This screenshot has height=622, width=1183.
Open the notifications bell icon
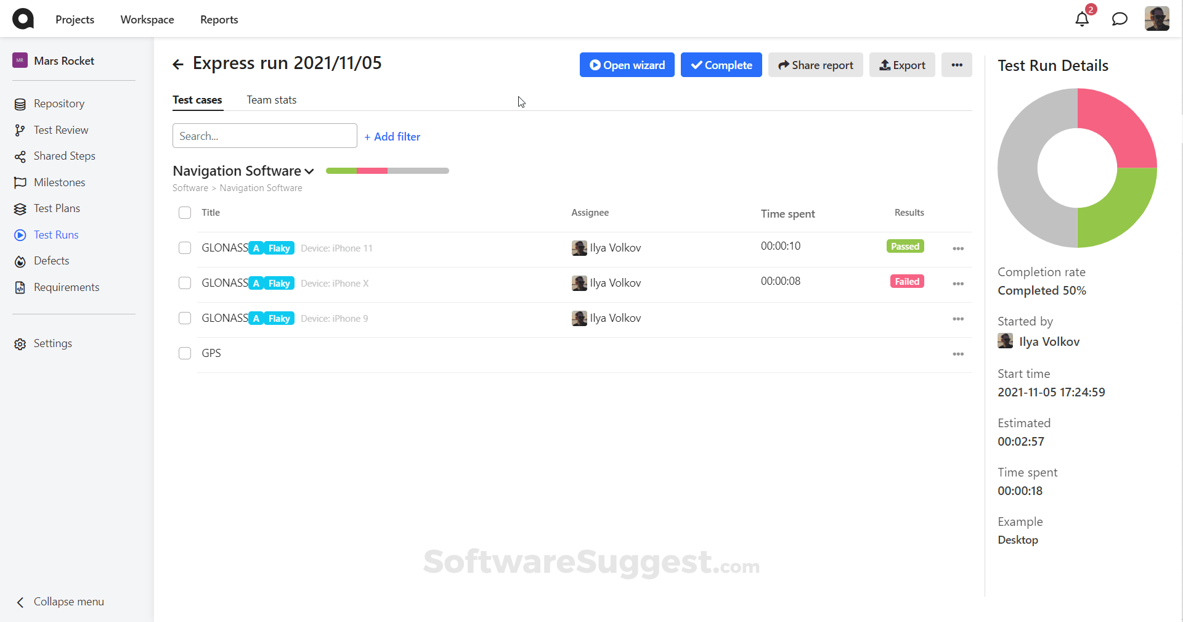[1081, 19]
